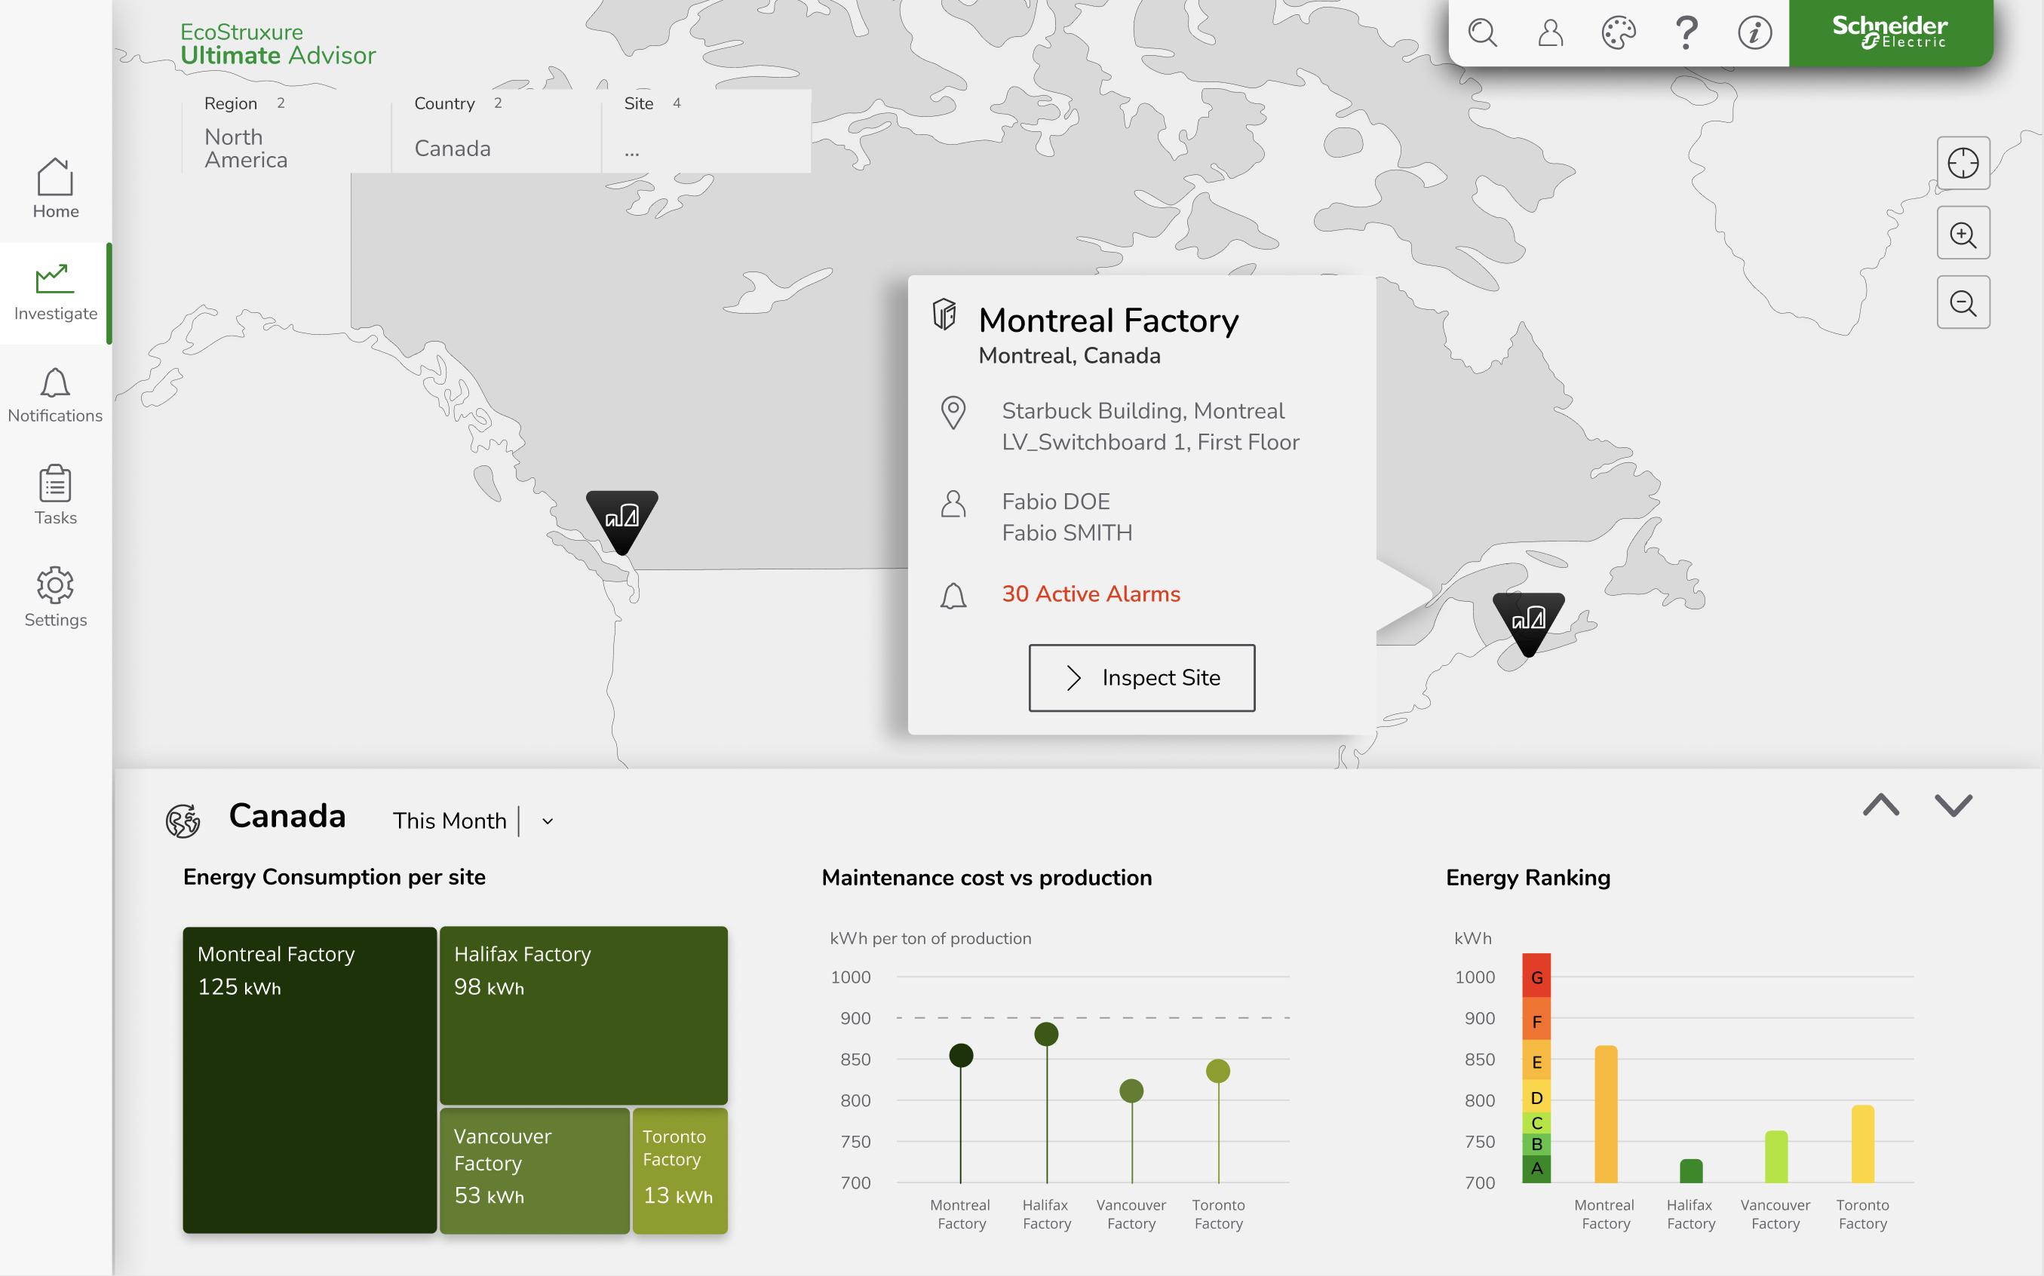This screenshot has width=2044, height=1276.
Task: Click the Schneider Electric logo
Action: [x=1889, y=32]
